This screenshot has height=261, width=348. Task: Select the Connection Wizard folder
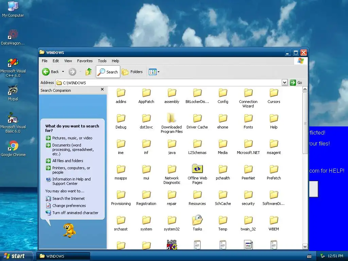(248, 98)
